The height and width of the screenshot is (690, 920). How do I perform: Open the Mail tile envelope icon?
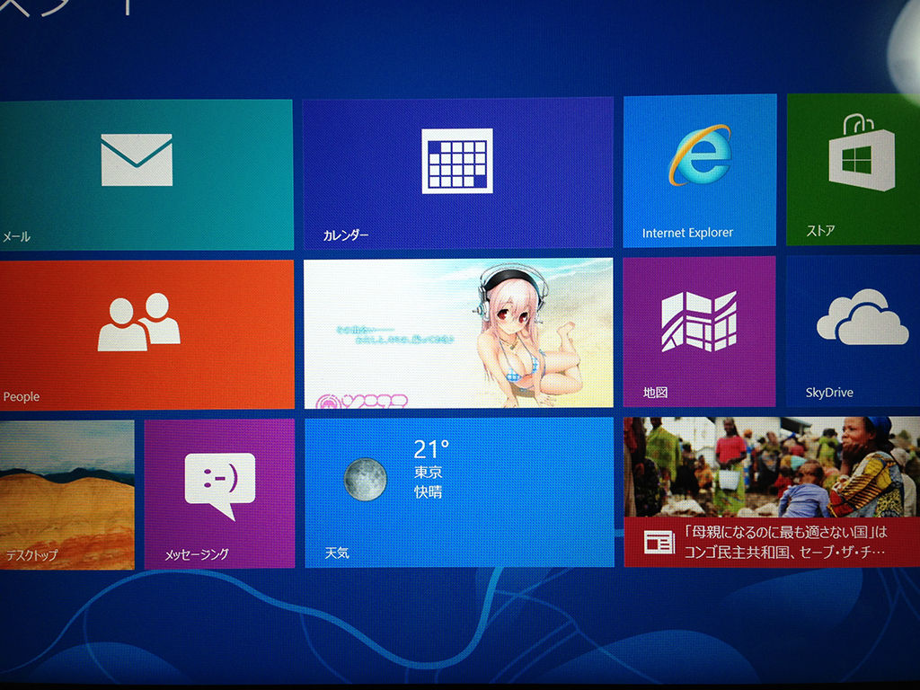137,160
